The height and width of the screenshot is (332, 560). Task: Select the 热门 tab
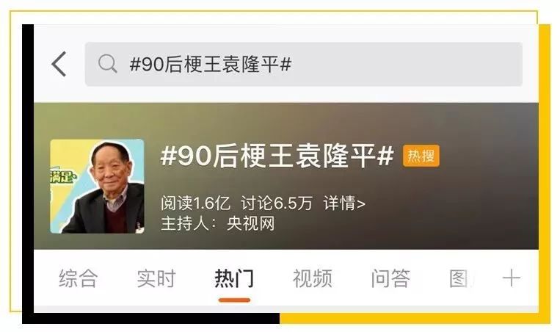(234, 278)
